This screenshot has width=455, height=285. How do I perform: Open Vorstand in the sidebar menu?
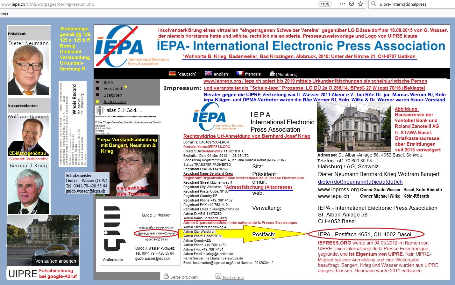click(x=112, y=88)
